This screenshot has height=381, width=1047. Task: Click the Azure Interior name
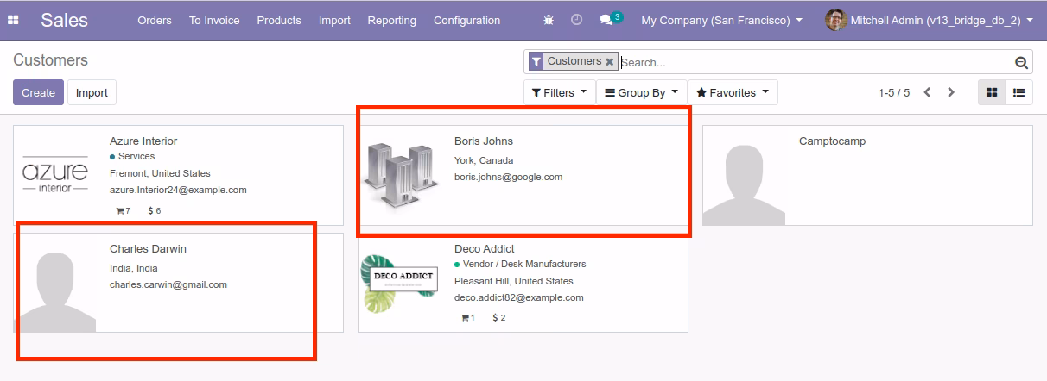pyautogui.click(x=143, y=141)
